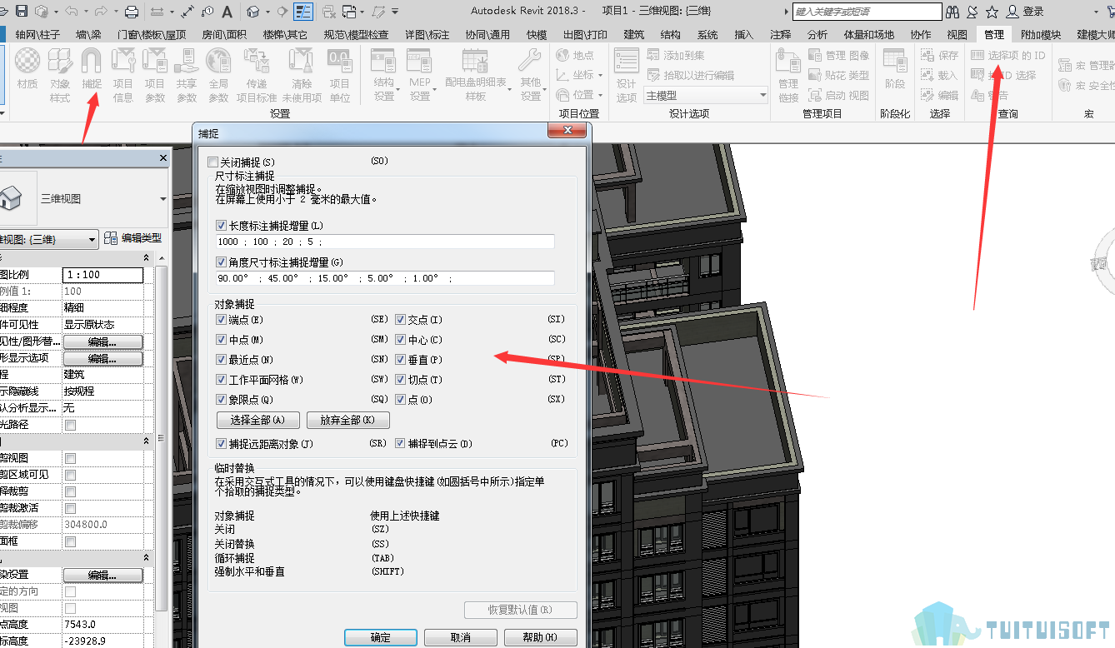Screen dimensions: 1115x648
Task: Open the 阶段 (Phases) tool
Action: coord(895,68)
